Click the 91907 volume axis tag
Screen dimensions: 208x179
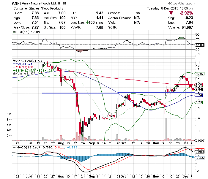coord(200,140)
